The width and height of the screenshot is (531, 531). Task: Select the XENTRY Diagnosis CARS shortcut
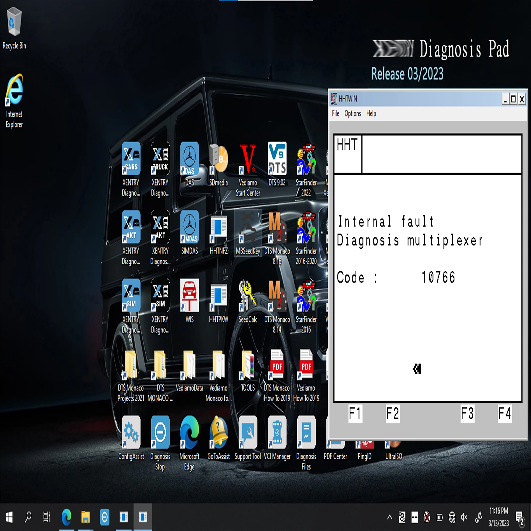[x=131, y=169]
